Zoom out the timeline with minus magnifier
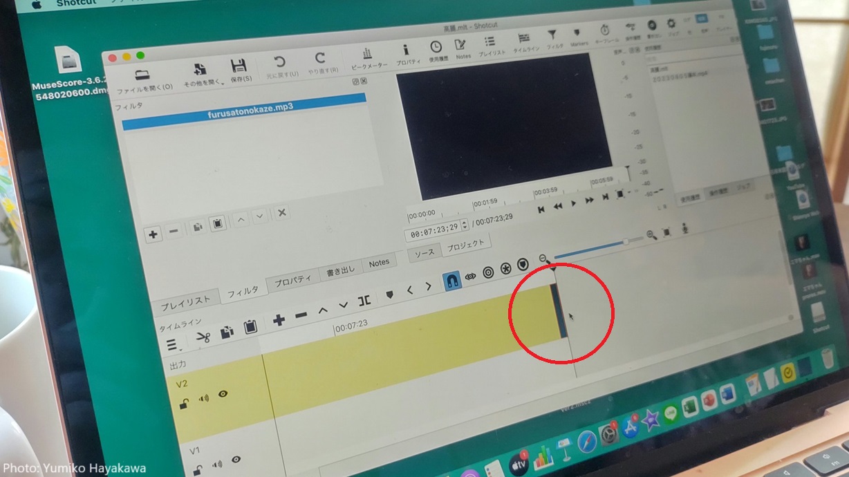The width and height of the screenshot is (849, 477). 543,259
